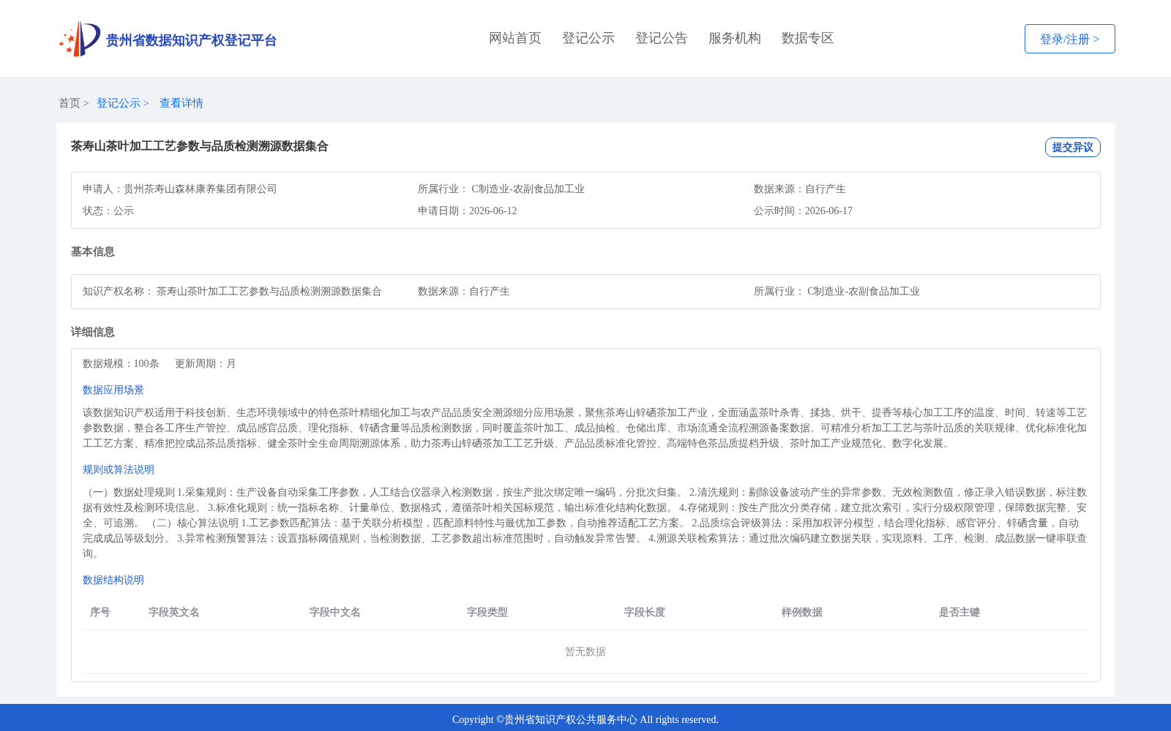Viewport: 1171px width, 731px height.
Task: Open 贵州省数据知识产权登记平台 site title
Action: tap(191, 40)
